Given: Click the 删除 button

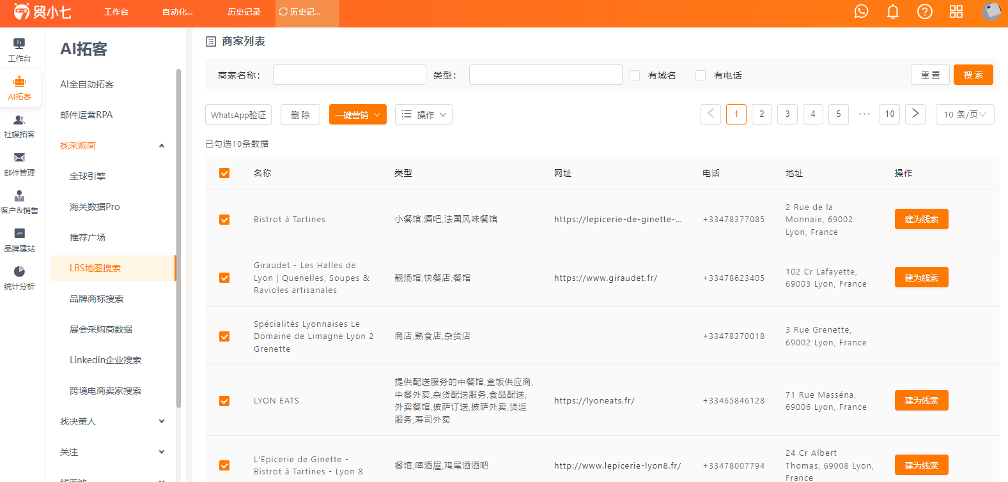Looking at the screenshot, I should click(x=300, y=114).
